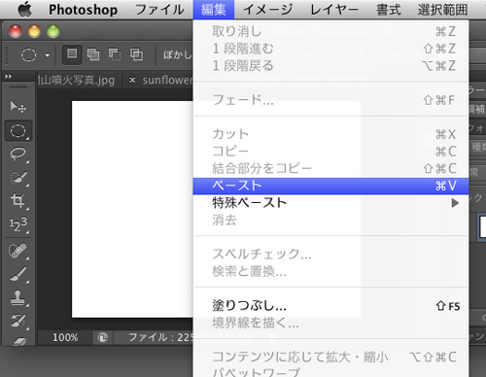Select the Quick Selection tool

(x=18, y=178)
